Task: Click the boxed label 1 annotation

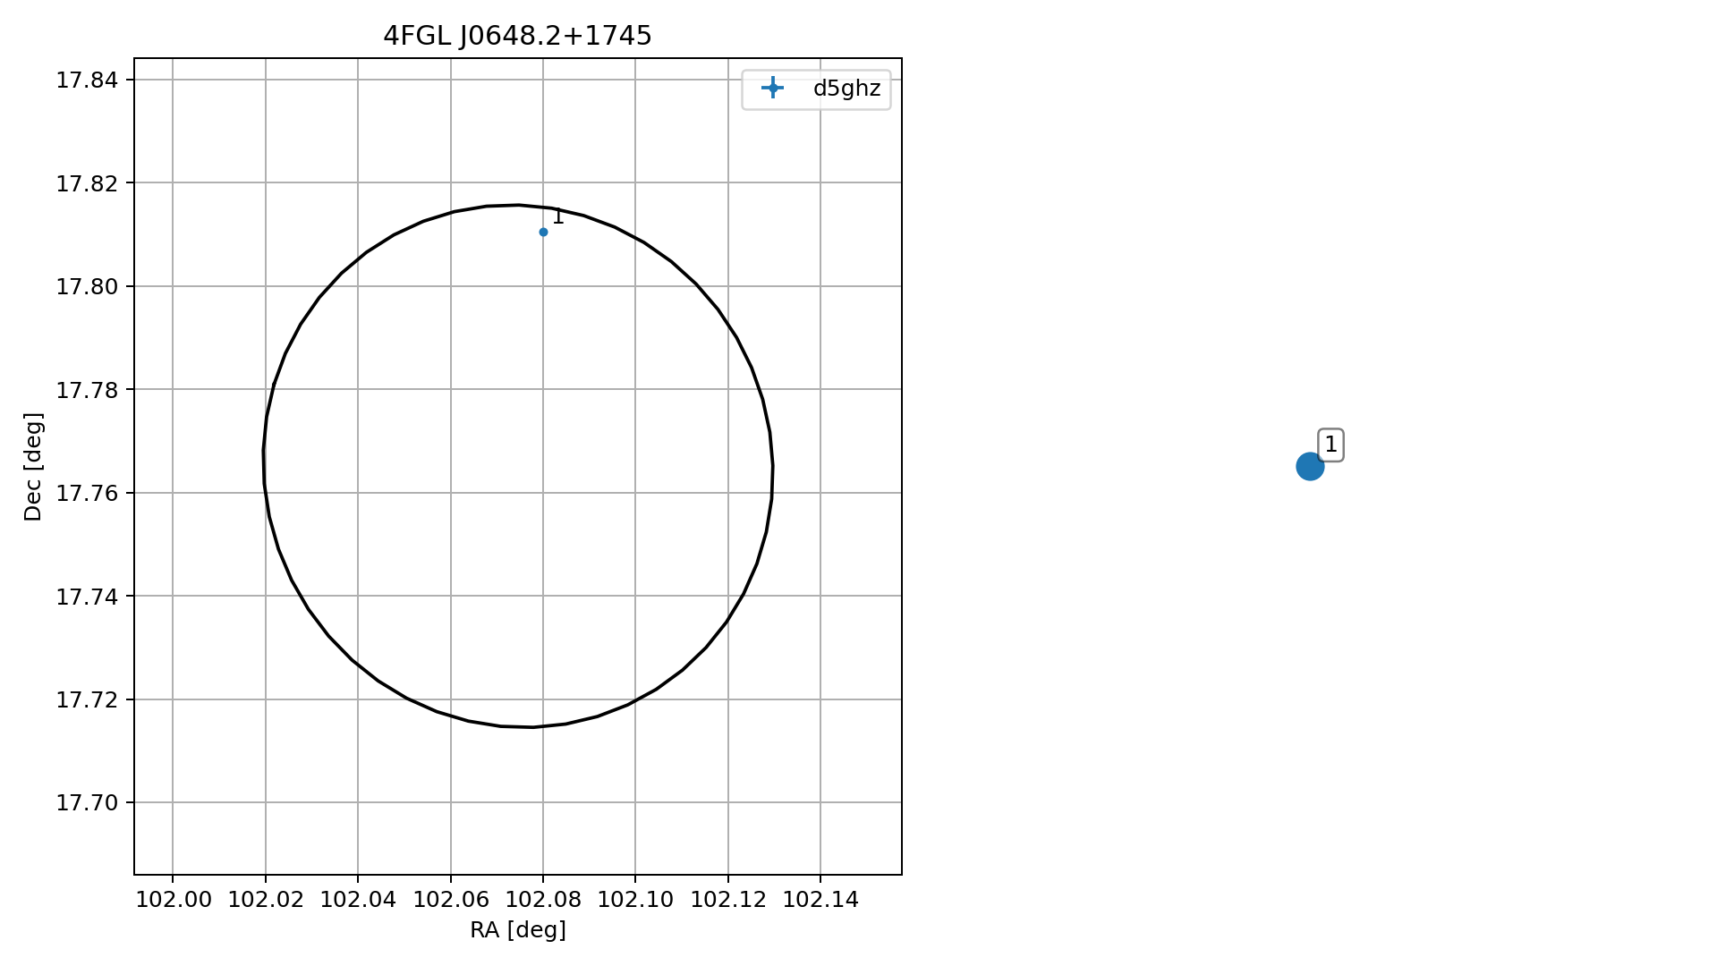Action: (x=1330, y=445)
